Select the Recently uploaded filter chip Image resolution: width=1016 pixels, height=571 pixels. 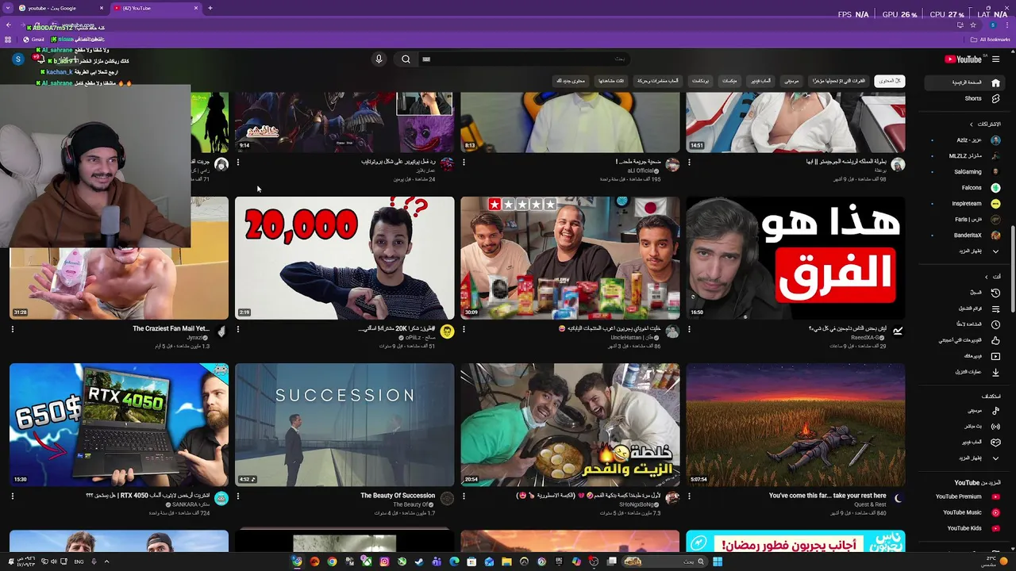click(838, 81)
